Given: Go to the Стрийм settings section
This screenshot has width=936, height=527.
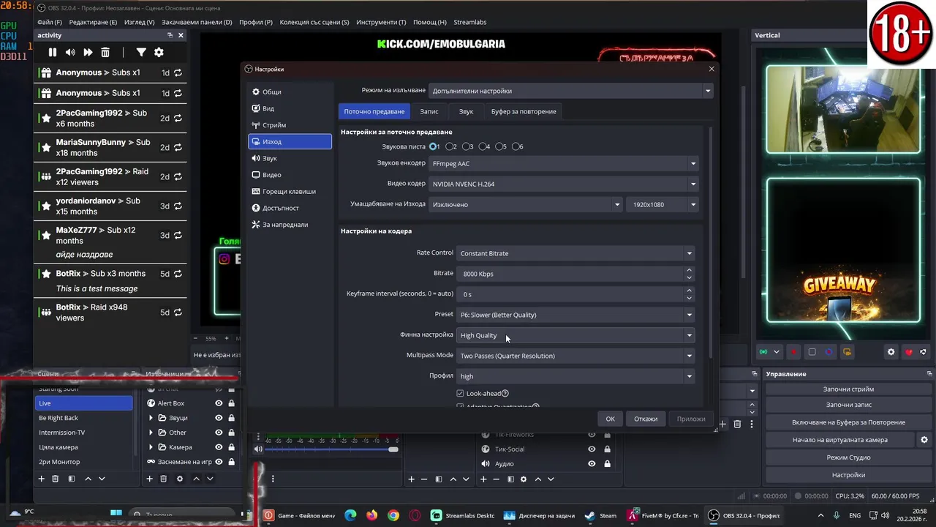Looking at the screenshot, I should point(290,125).
